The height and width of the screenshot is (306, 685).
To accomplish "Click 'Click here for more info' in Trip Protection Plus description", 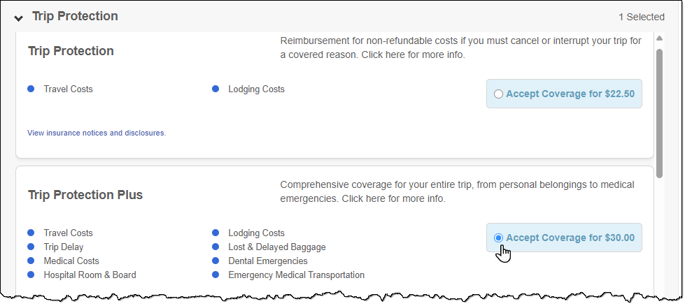I will [393, 199].
